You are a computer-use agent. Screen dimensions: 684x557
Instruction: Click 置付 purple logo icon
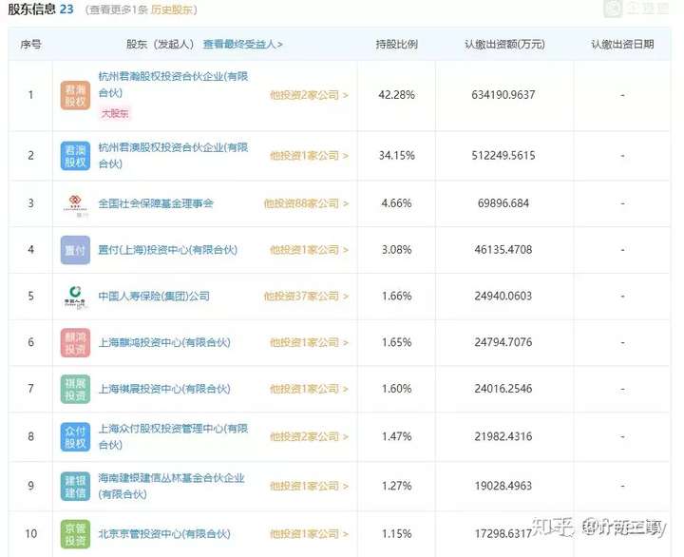click(75, 250)
